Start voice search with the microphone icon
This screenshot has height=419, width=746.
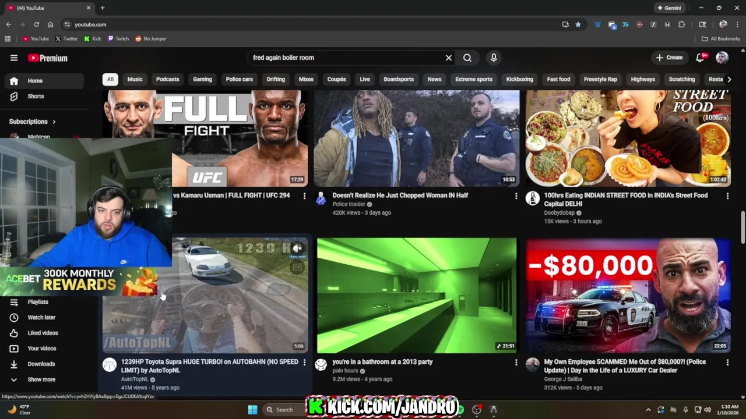(x=494, y=58)
